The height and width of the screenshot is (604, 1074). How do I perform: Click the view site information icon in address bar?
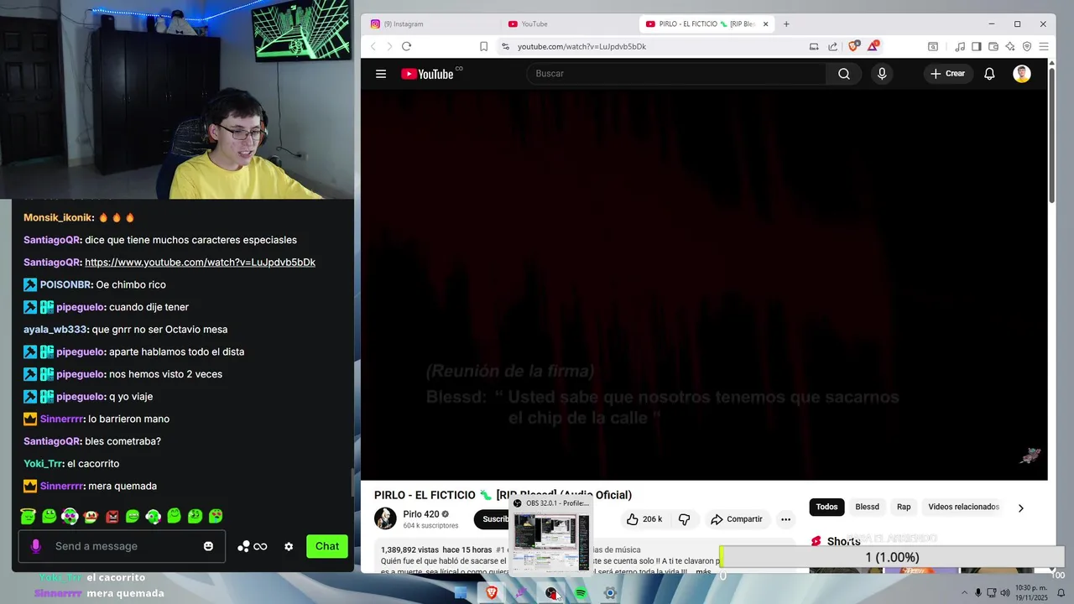[505, 46]
